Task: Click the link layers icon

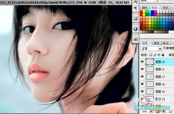Action: (x=144, y=111)
